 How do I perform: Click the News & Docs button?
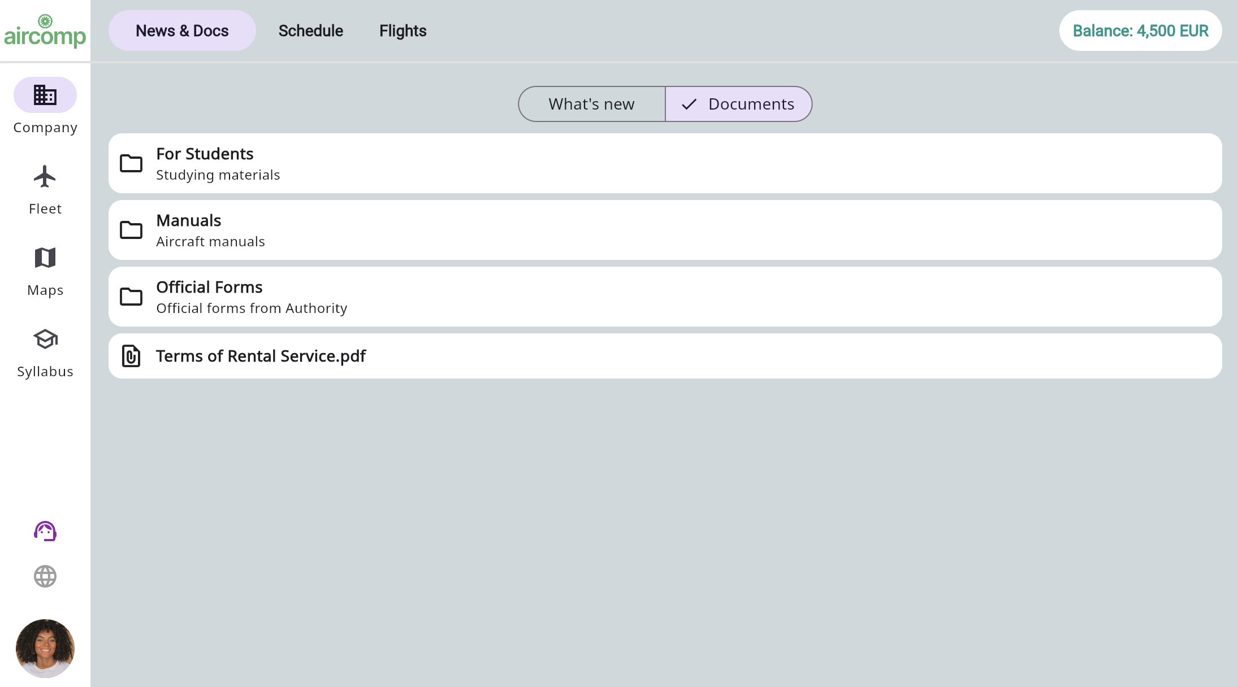(181, 31)
